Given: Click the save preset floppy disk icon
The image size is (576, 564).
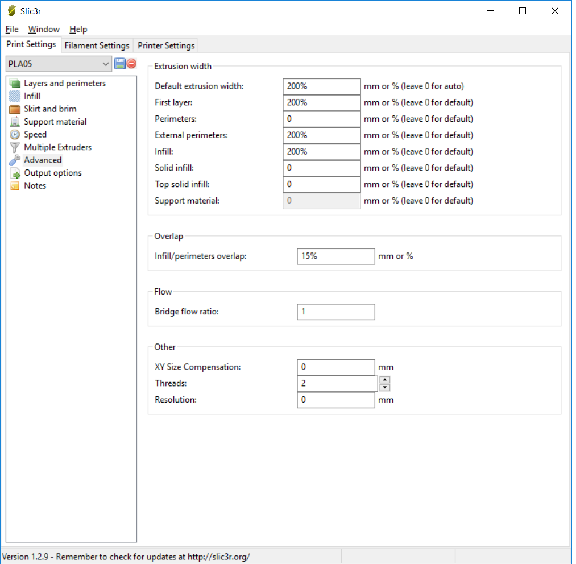Looking at the screenshot, I should [120, 64].
